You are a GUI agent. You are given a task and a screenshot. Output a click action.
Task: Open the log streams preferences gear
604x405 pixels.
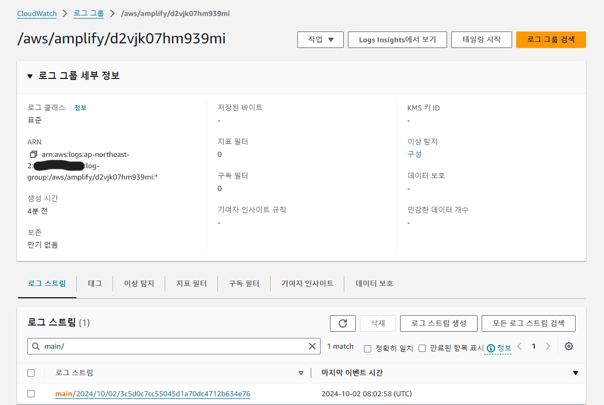click(568, 346)
